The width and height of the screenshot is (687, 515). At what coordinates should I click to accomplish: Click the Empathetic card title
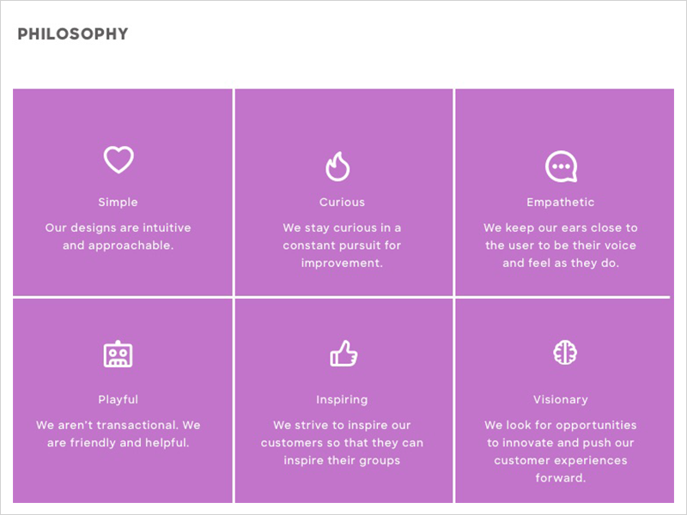tap(561, 202)
